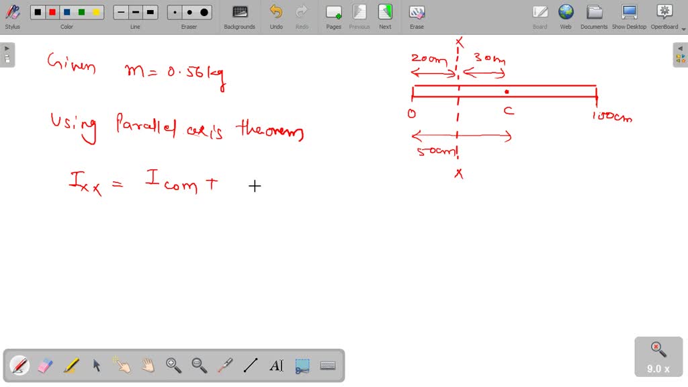Choose the Write text tool

pyautogui.click(x=275, y=365)
